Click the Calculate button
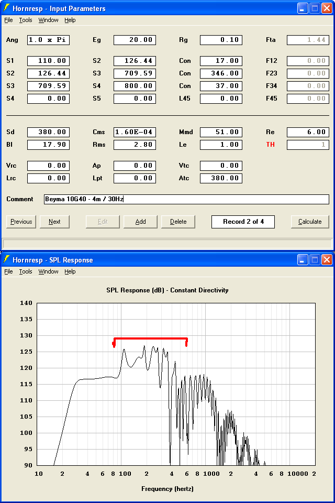Viewport: 335px width, 503px height. point(310,222)
